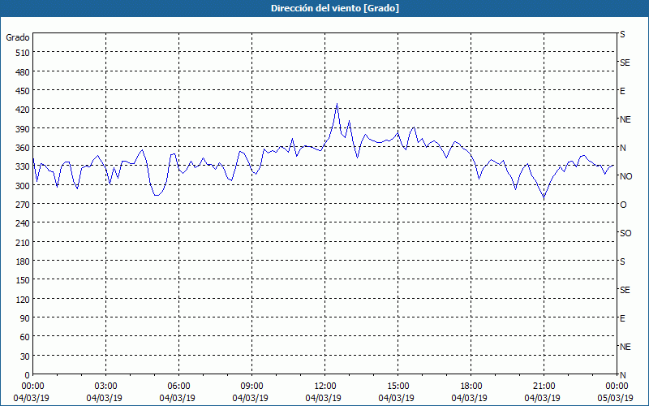Select the 270 y-axis value
This screenshot has height=406, width=649.
point(23,205)
